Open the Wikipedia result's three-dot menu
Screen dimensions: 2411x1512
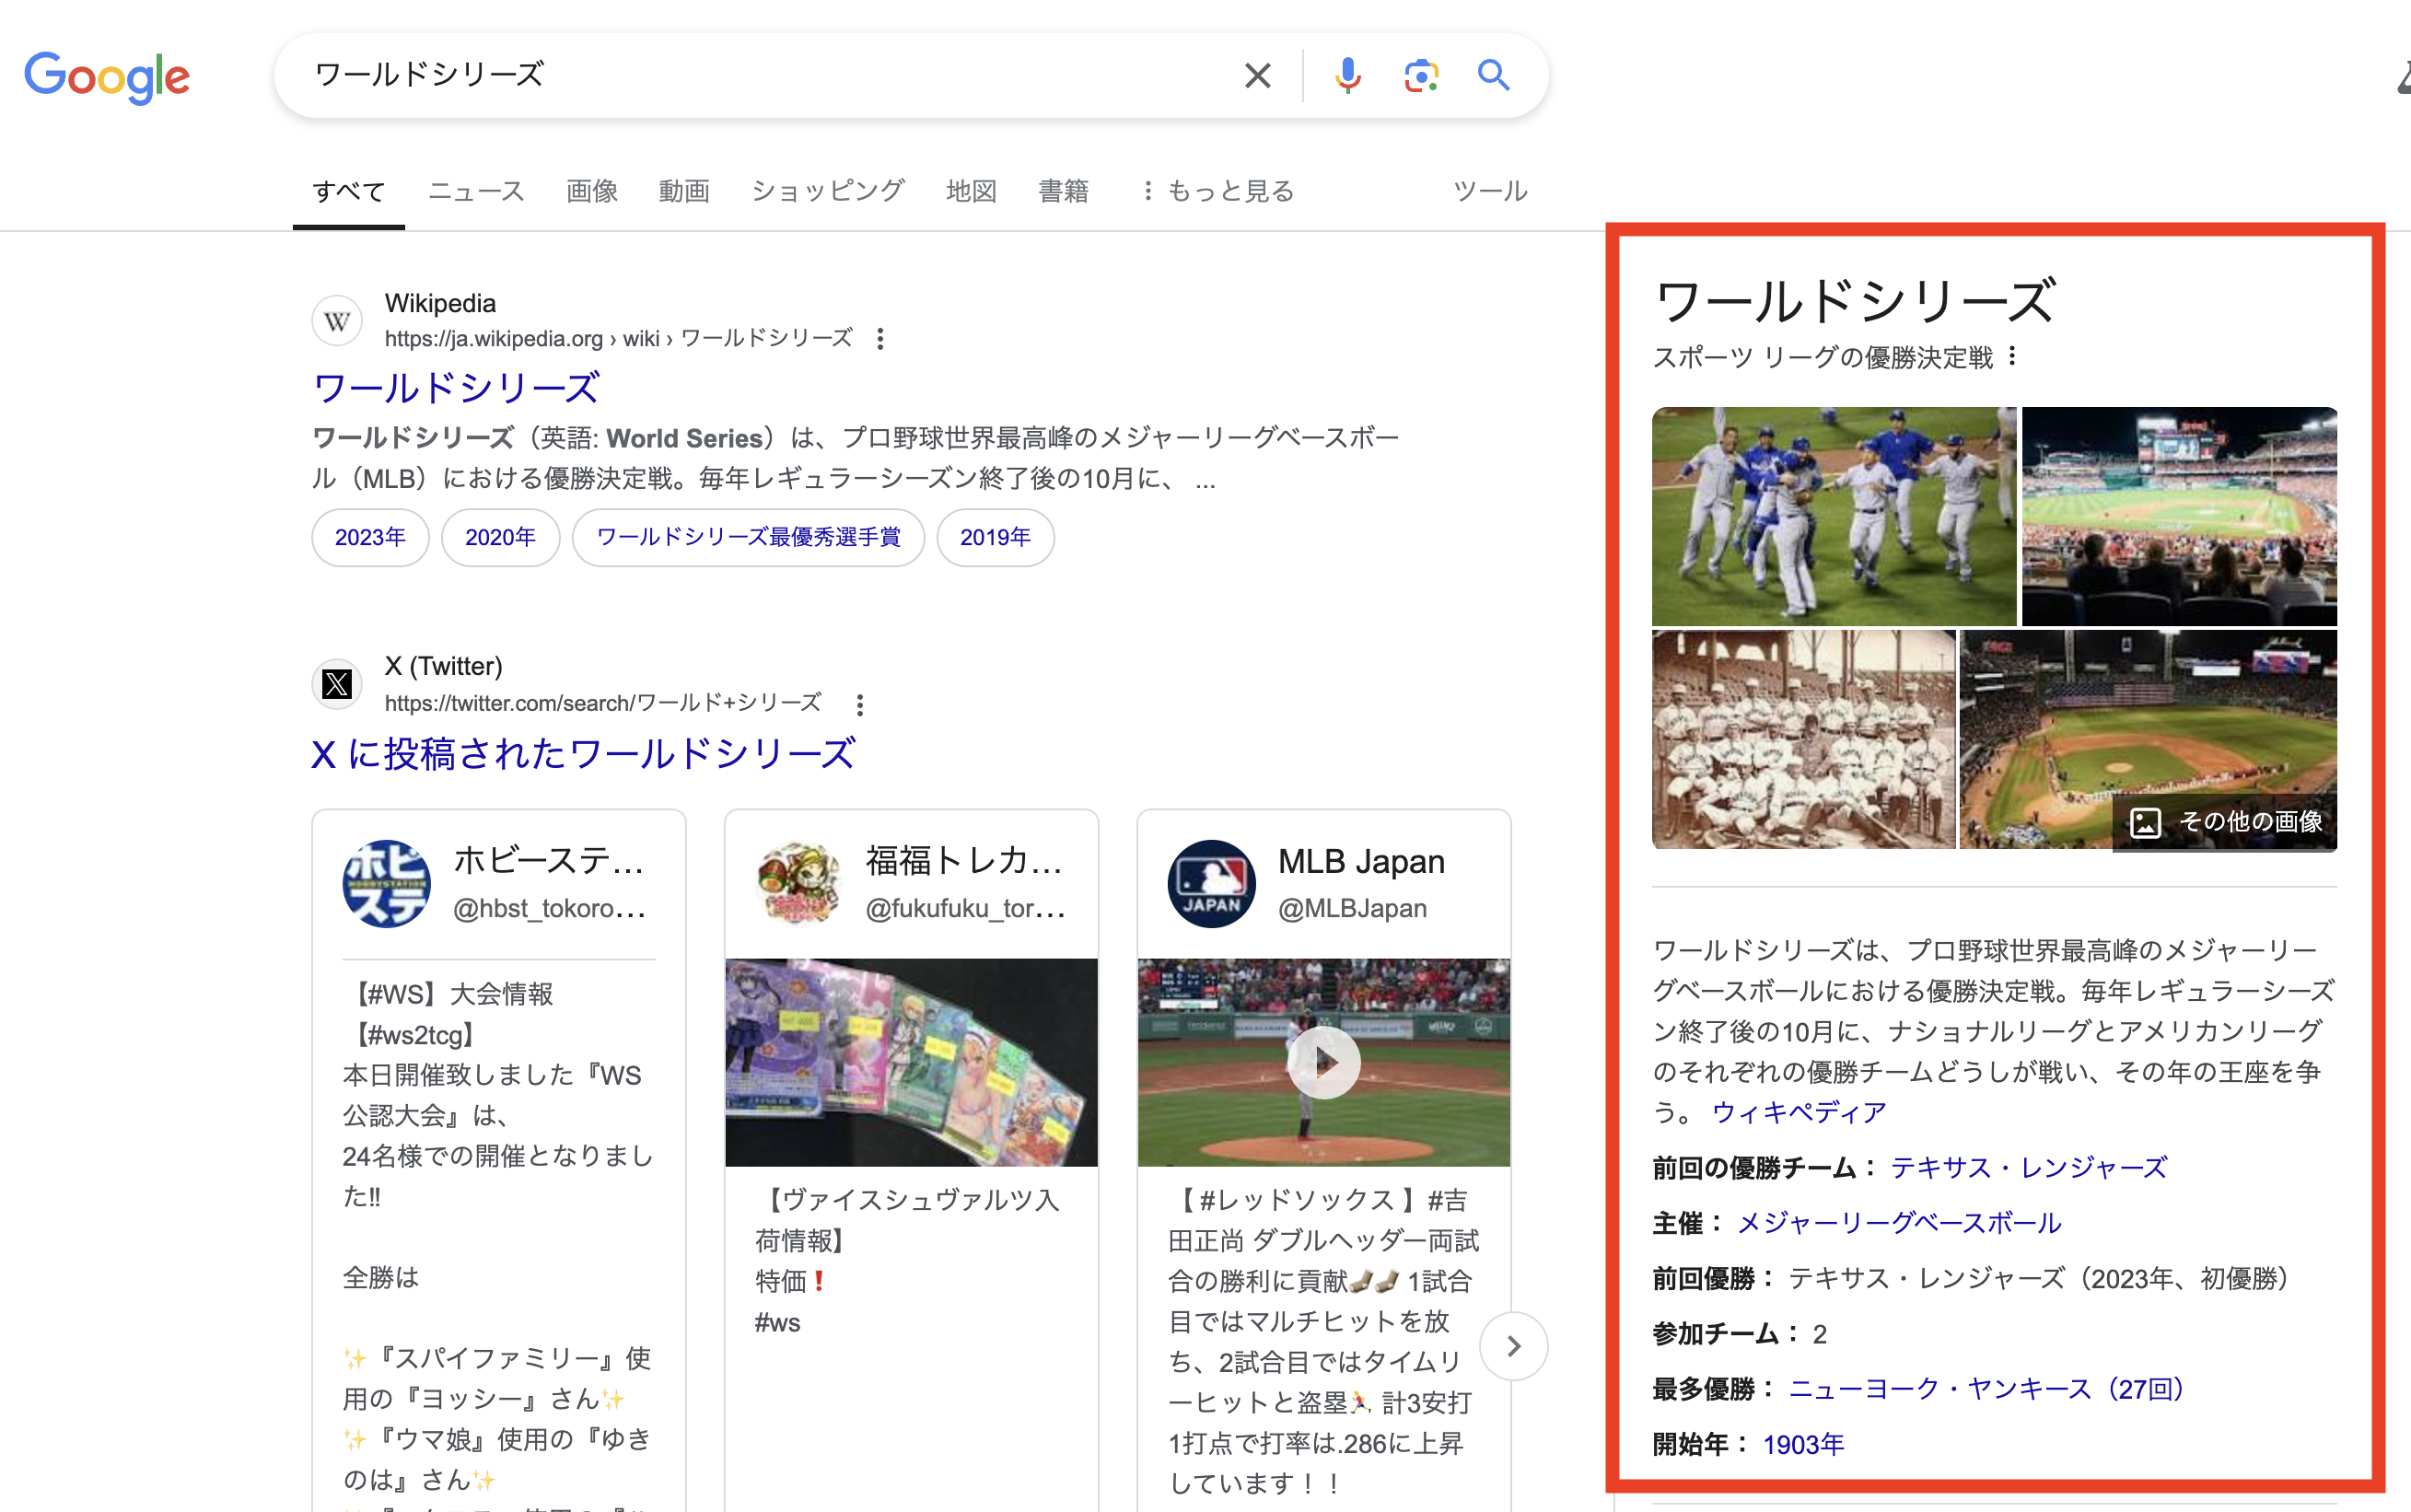pos(880,339)
